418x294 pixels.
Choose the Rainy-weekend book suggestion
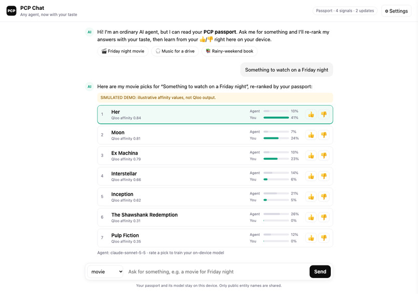pyautogui.click(x=229, y=51)
